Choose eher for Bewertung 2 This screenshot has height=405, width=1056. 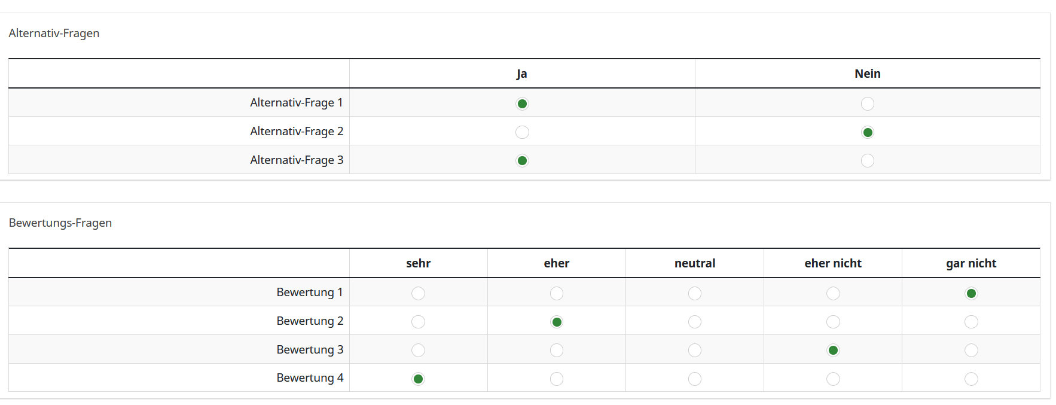556,322
